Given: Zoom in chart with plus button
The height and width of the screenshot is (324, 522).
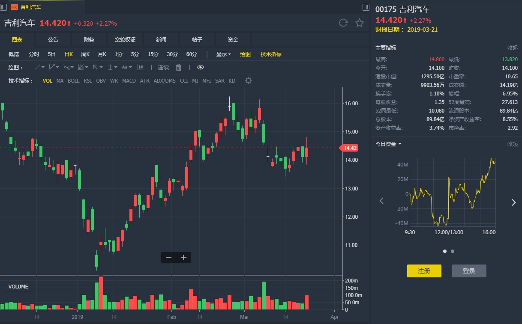Looking at the screenshot, I should pos(184,257).
